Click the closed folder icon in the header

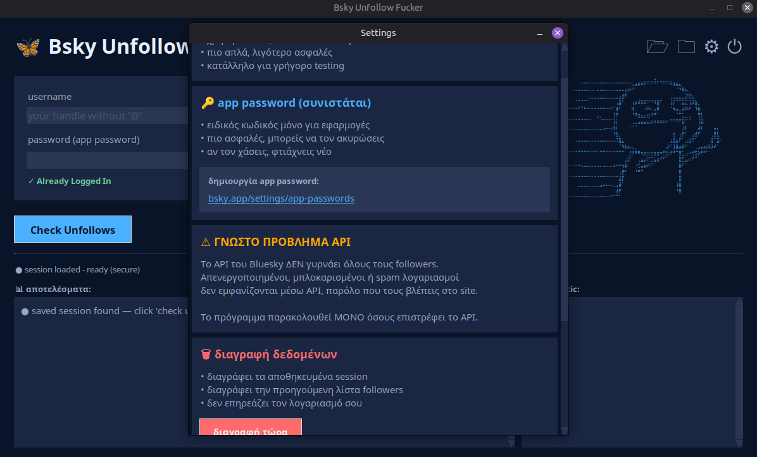click(686, 46)
